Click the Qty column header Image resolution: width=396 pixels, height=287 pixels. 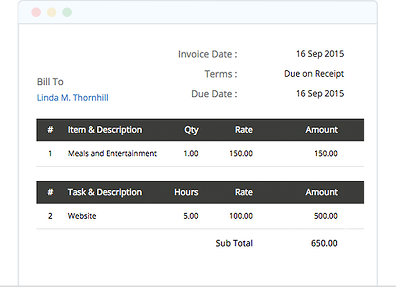click(191, 130)
